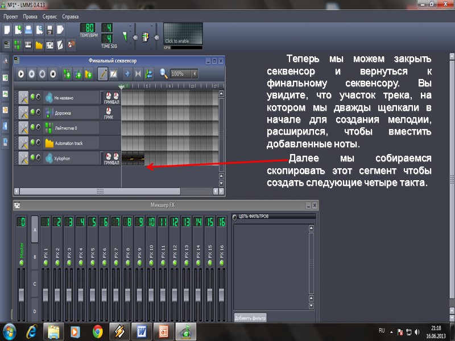Add sample track button
Viewport: 455px width, 341px height.
coord(78,74)
